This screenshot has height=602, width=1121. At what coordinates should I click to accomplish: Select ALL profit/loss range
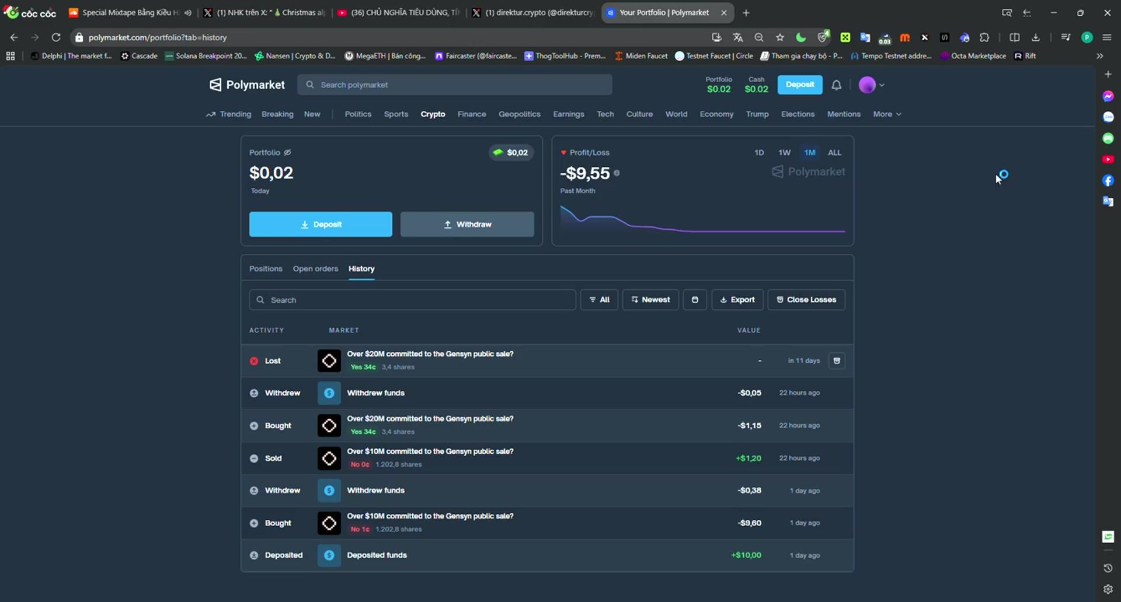click(x=835, y=152)
